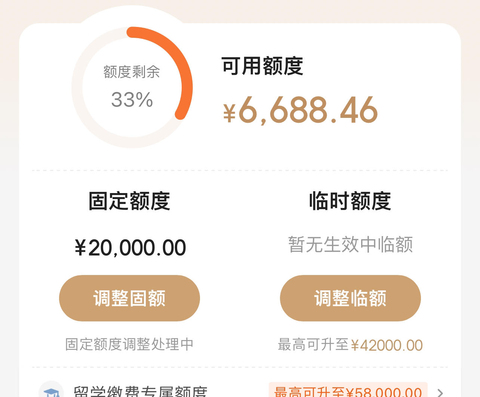This screenshot has width=480, height=397.
Task: Tap the ¥20,000.00 fixed limit amount
Action: pyautogui.click(x=130, y=248)
